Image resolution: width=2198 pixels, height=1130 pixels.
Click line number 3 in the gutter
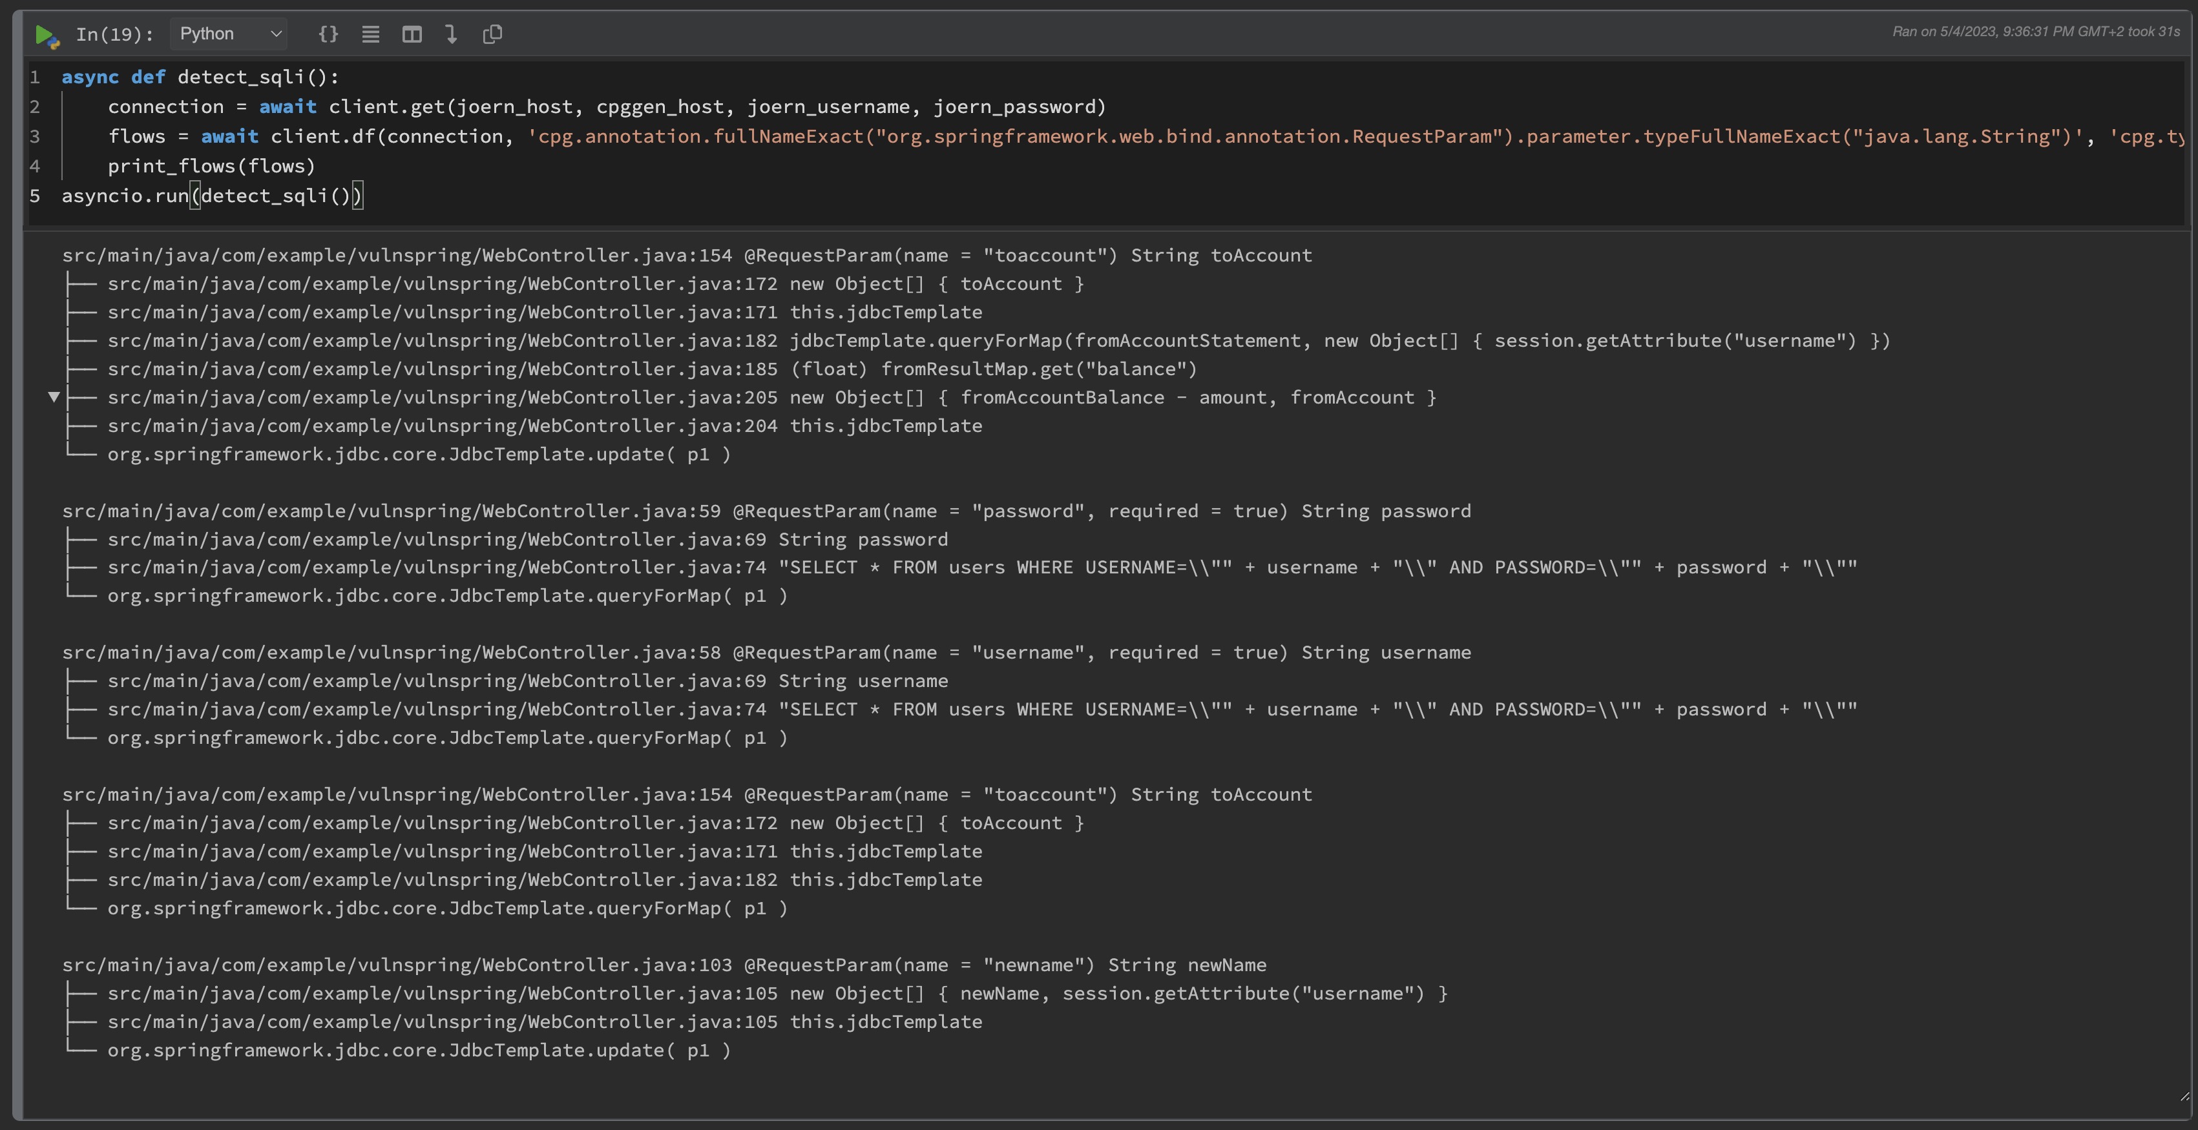35,136
